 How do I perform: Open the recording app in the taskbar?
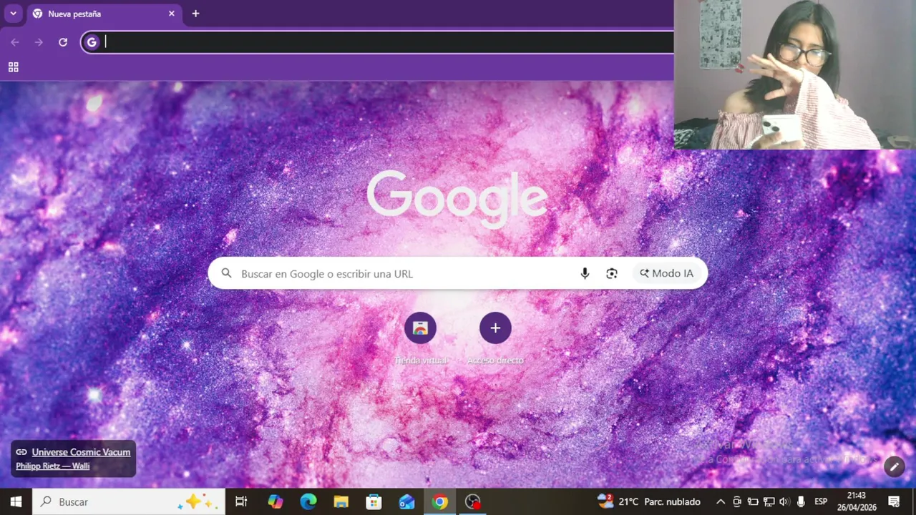472,502
